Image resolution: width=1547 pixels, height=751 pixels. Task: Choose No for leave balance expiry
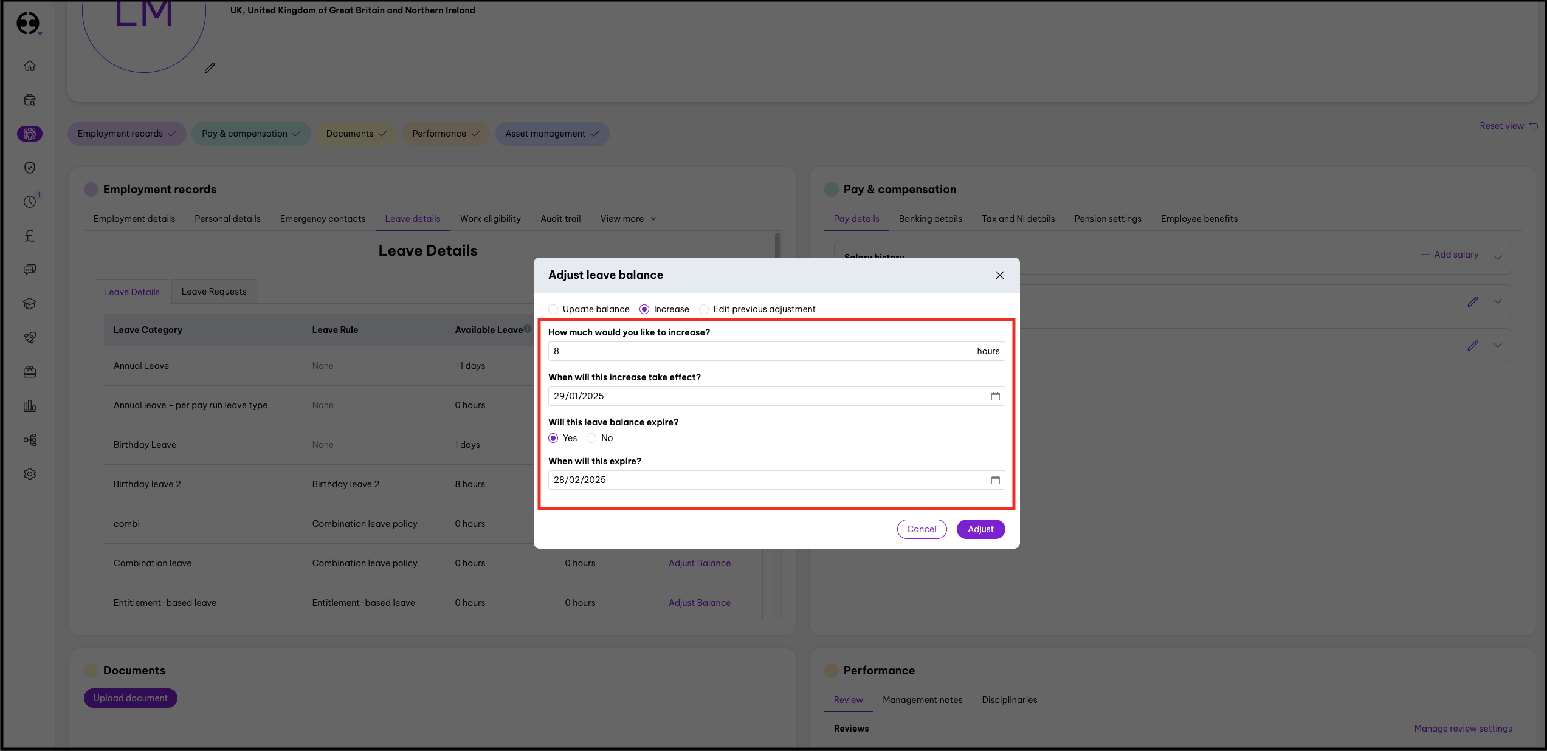click(591, 438)
